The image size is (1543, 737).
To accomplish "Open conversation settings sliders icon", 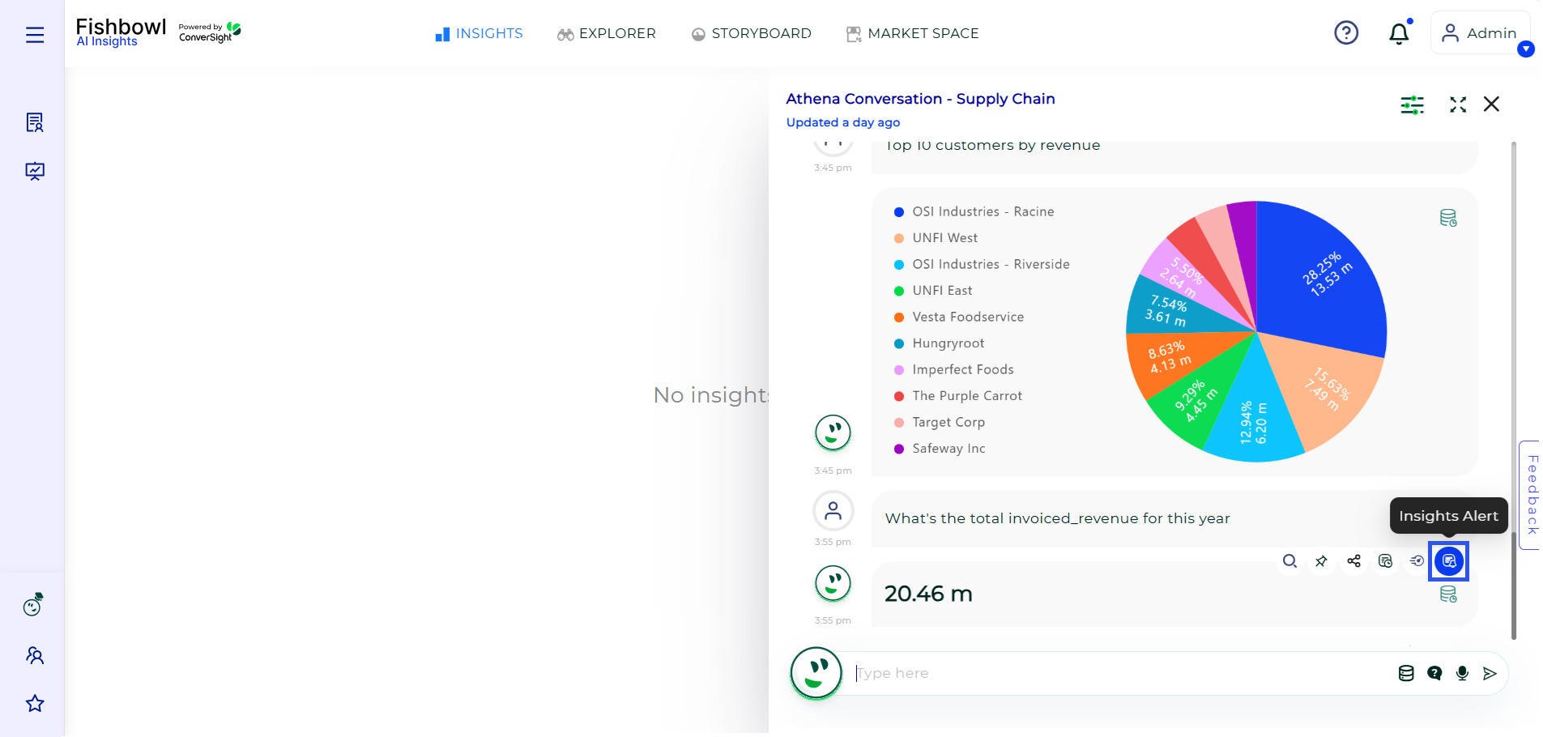I will pos(1412,104).
